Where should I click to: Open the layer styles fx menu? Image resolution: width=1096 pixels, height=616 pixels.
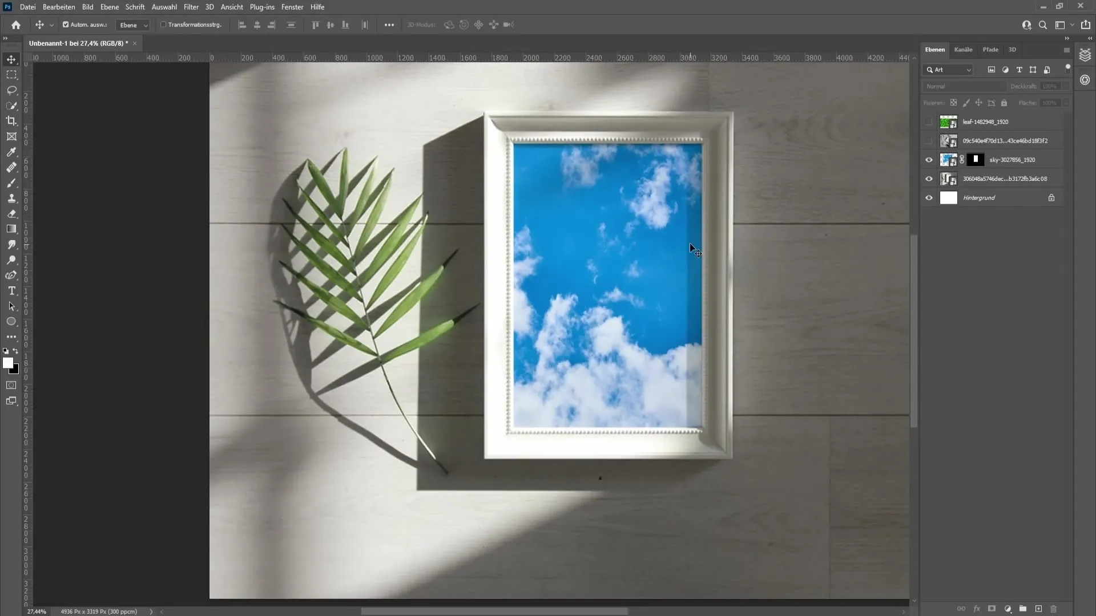[x=976, y=609]
